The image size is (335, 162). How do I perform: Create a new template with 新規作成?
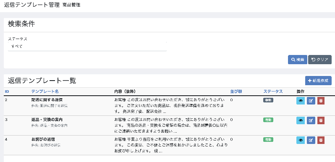point(318,81)
